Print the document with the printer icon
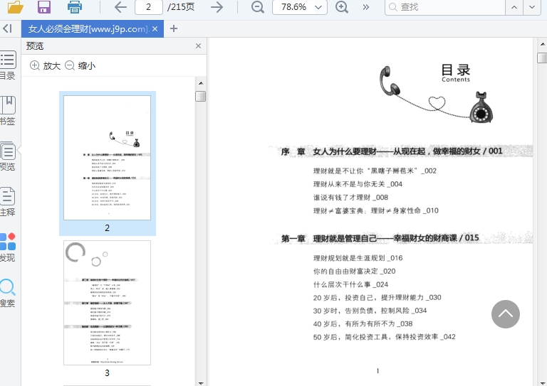 (x=75, y=7)
